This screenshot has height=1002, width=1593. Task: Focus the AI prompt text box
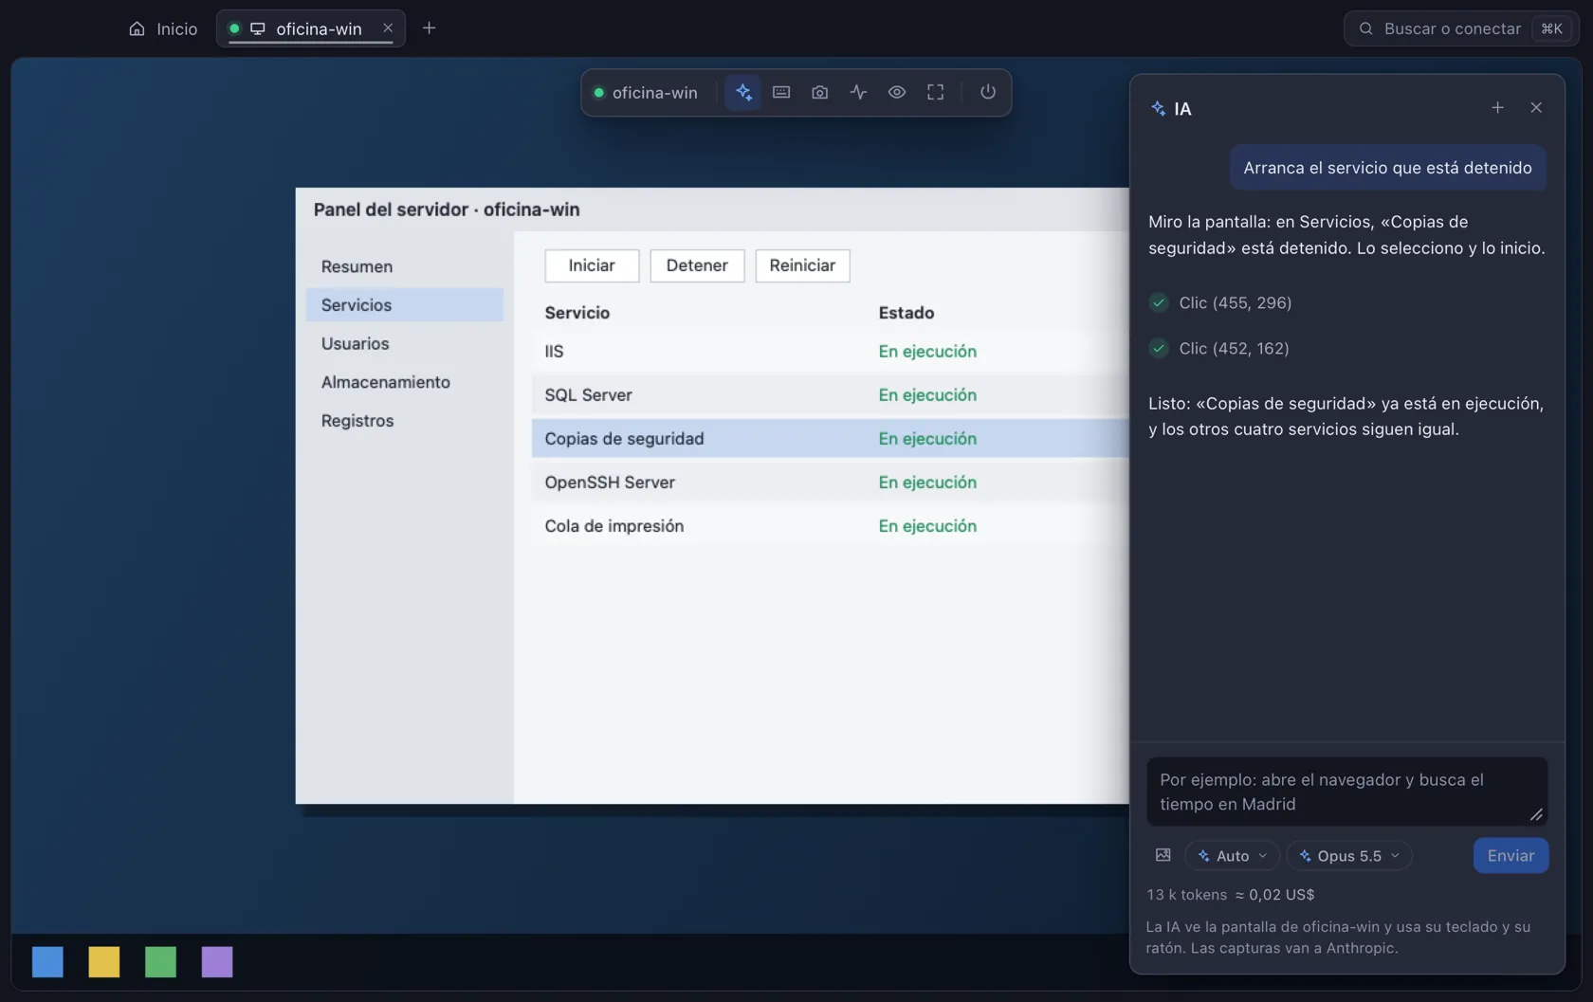(1346, 792)
